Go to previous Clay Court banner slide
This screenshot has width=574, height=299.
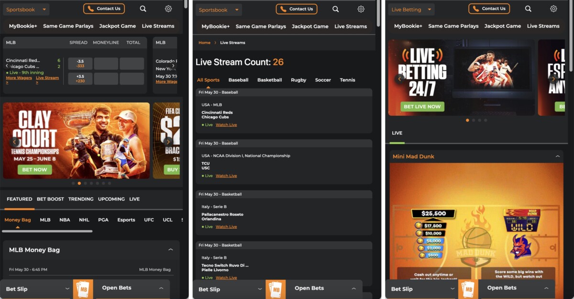(x=15, y=142)
